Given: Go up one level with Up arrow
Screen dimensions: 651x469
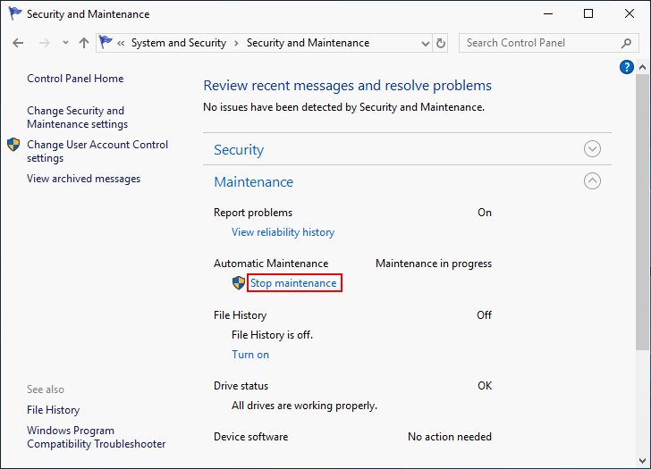Looking at the screenshot, I should (84, 43).
